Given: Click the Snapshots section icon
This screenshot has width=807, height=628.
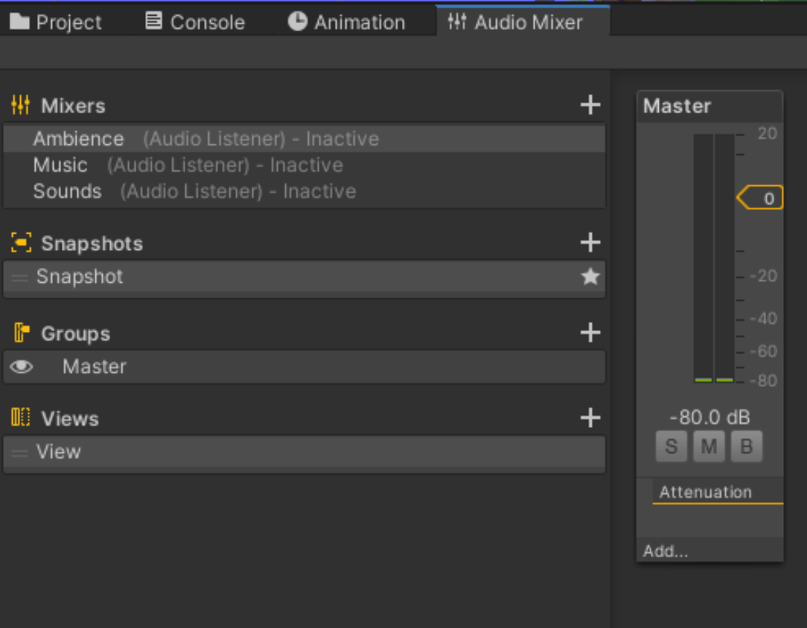Looking at the screenshot, I should [21, 243].
